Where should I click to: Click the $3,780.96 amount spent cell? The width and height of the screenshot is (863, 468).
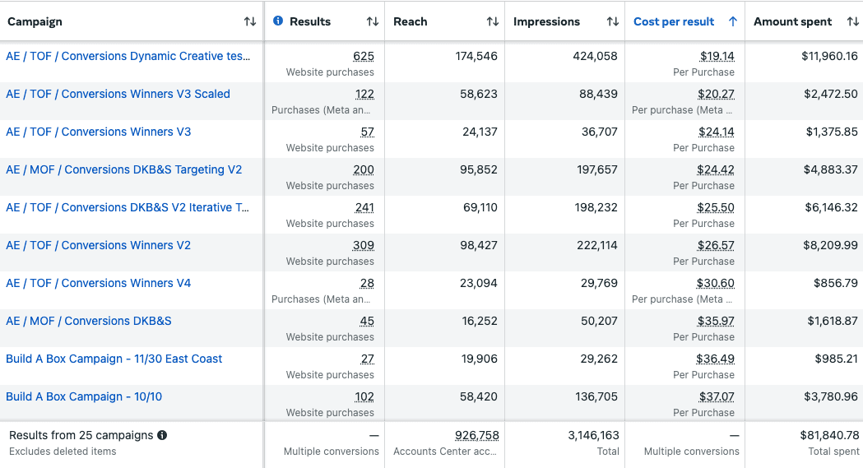tap(831, 397)
